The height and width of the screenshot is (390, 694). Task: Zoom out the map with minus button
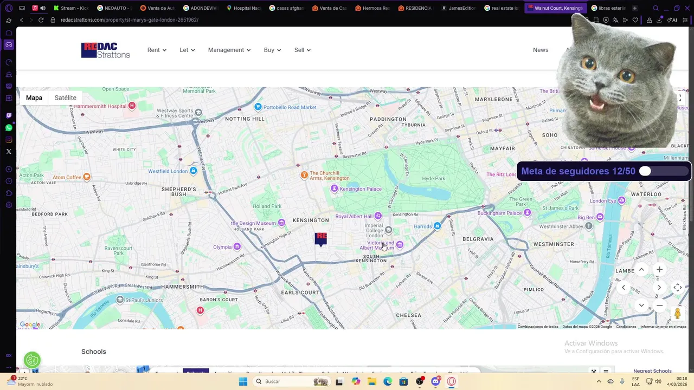(659, 305)
